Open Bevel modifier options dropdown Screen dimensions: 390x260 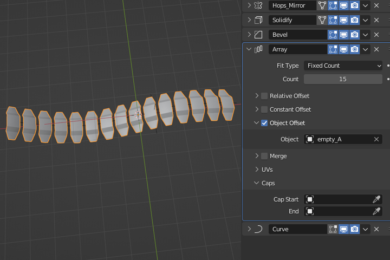(x=366, y=35)
